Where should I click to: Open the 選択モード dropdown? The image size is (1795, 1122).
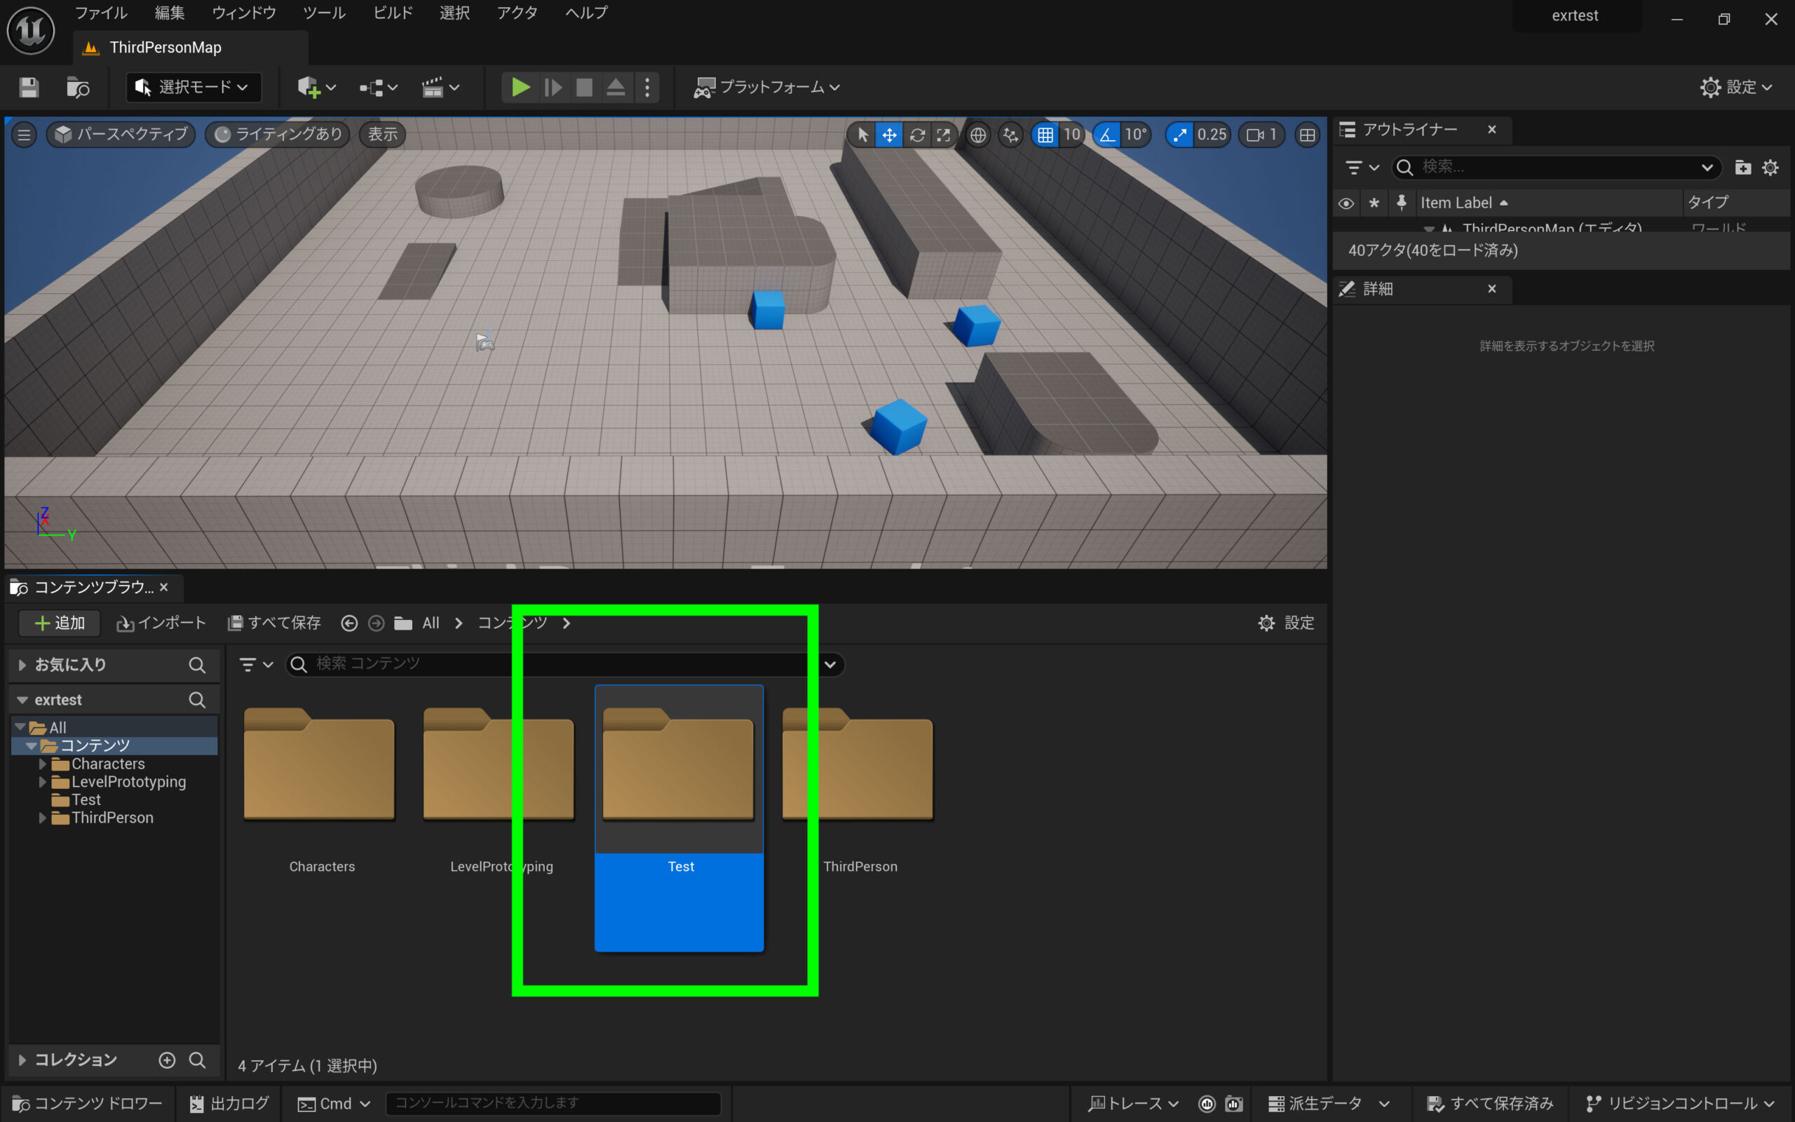coord(194,88)
